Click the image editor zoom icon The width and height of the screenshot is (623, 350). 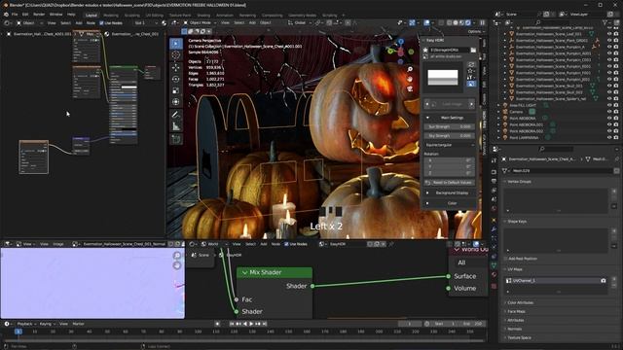(x=177, y=256)
